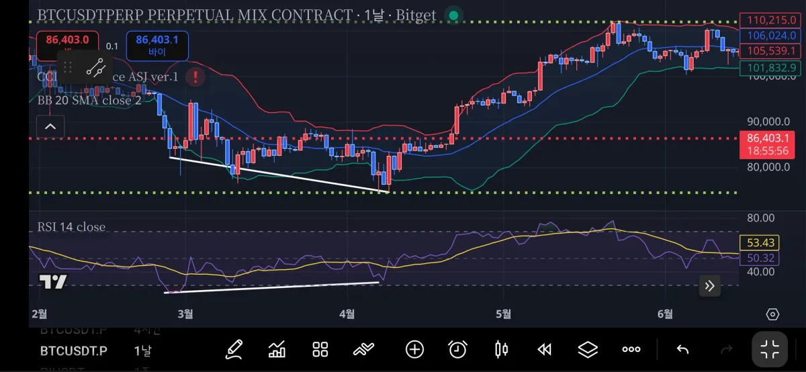Exit fullscreen with the collapse-corners button

(770, 349)
